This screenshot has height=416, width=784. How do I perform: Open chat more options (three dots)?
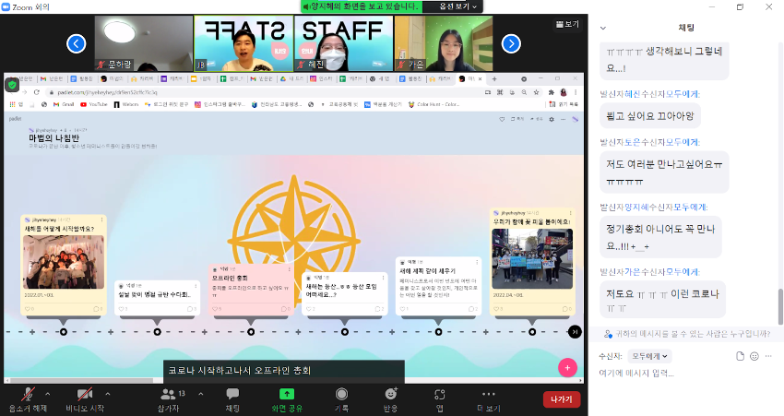pos(768,356)
